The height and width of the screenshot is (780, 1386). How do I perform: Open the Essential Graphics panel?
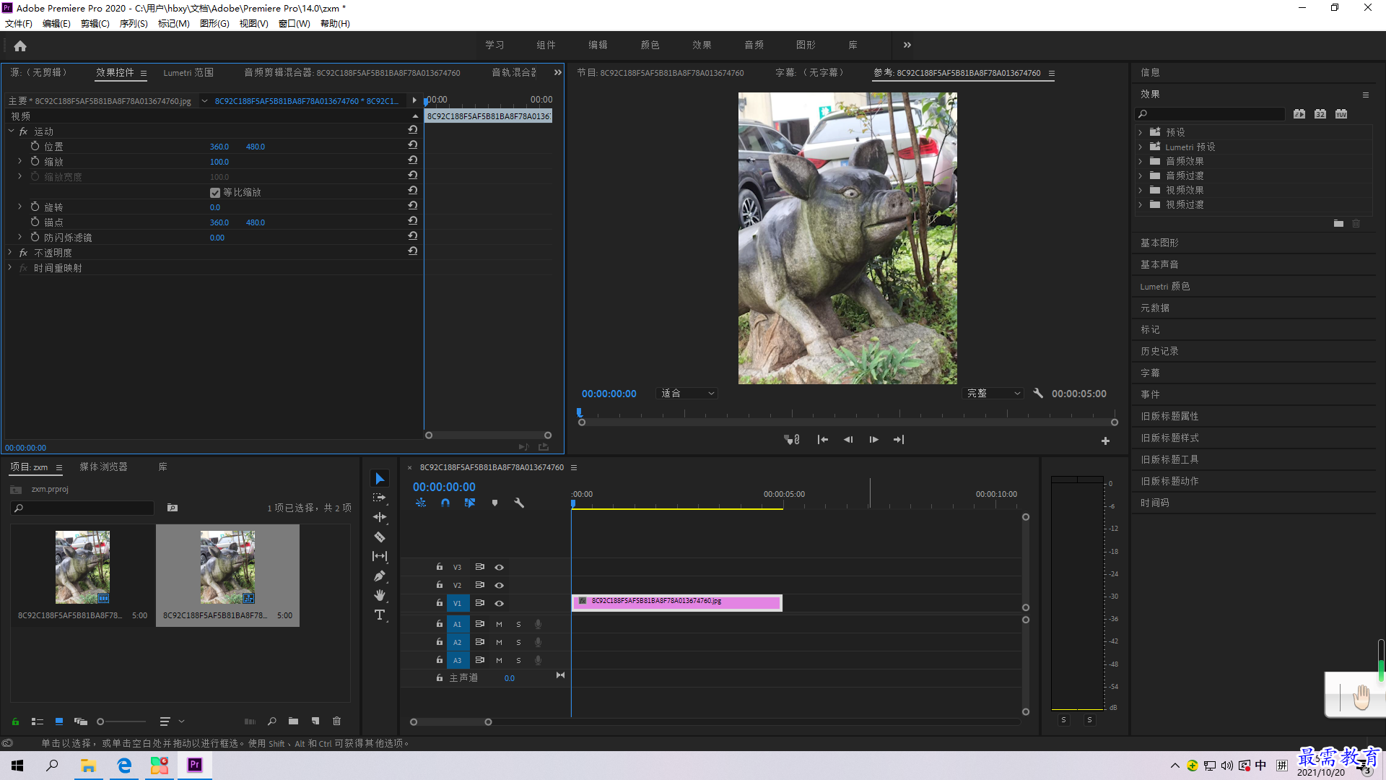click(1159, 243)
